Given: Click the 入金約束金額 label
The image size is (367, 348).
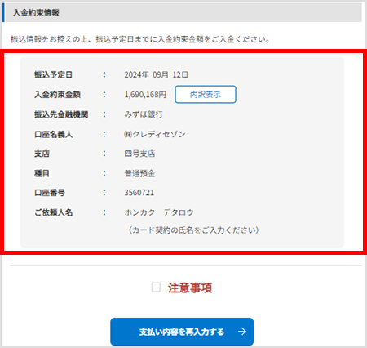Looking at the screenshot, I should (57, 95).
